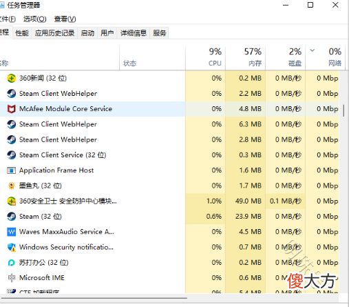Sort processes by 网络 column
Screen dimensions: 349x307
click(x=325, y=58)
